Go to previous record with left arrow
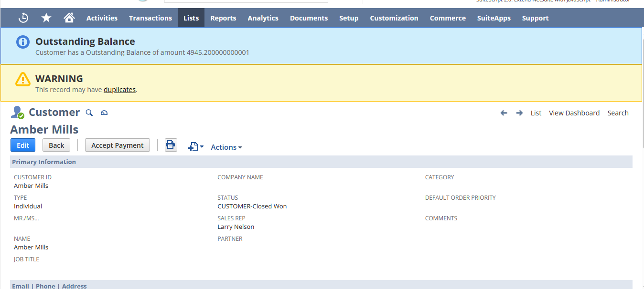The image size is (644, 289). point(504,113)
